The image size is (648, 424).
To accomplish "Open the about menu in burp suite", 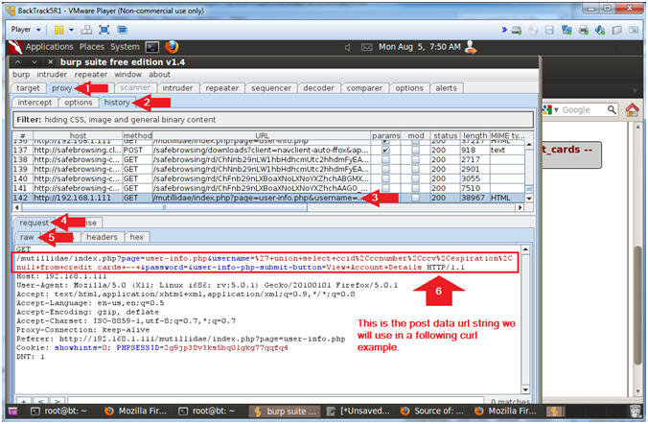I will click(159, 75).
